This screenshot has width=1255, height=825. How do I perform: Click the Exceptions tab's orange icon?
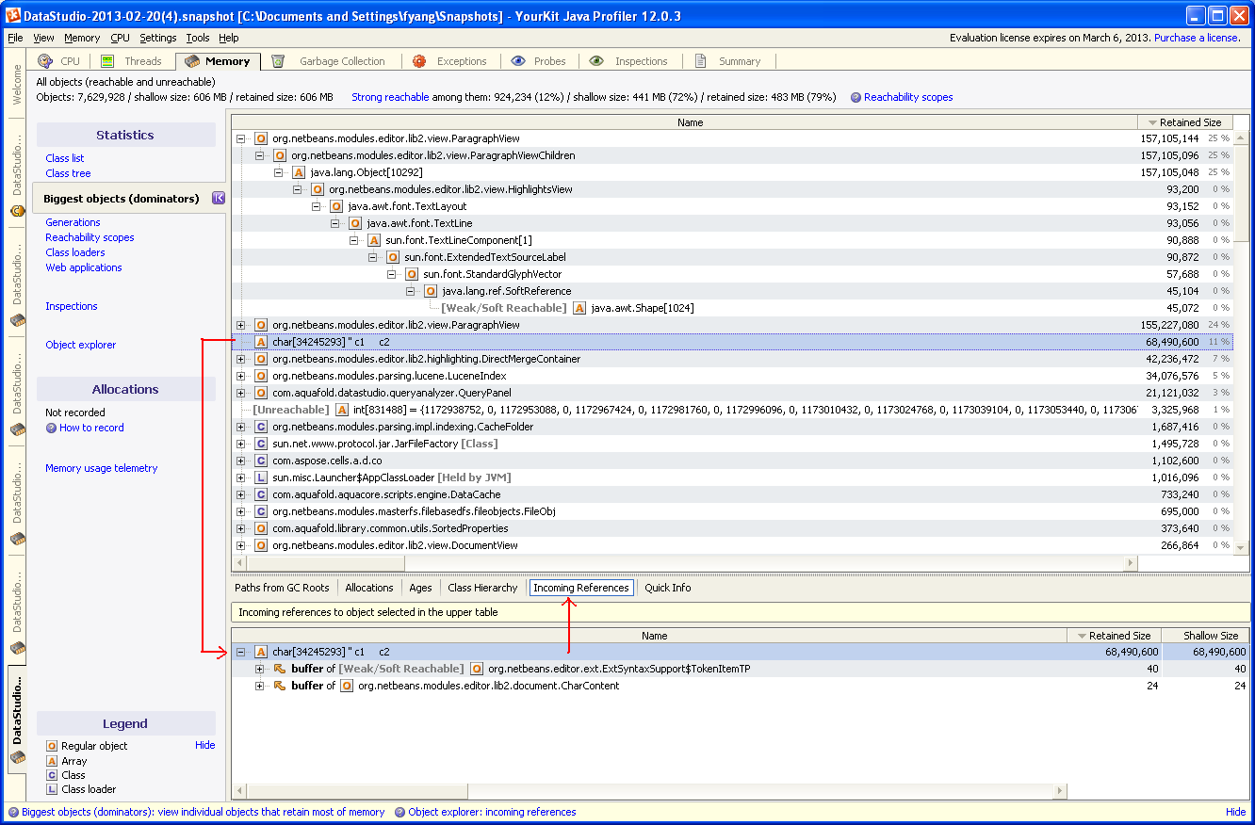click(419, 61)
